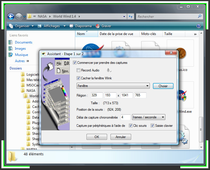
Task: Expand the arrow after World Wind 1.4
Action: (79, 16)
